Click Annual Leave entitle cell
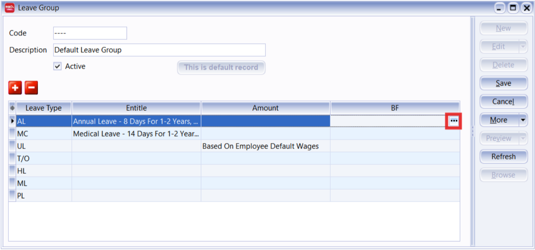Image resolution: width=535 pixels, height=250 pixels. (137, 121)
